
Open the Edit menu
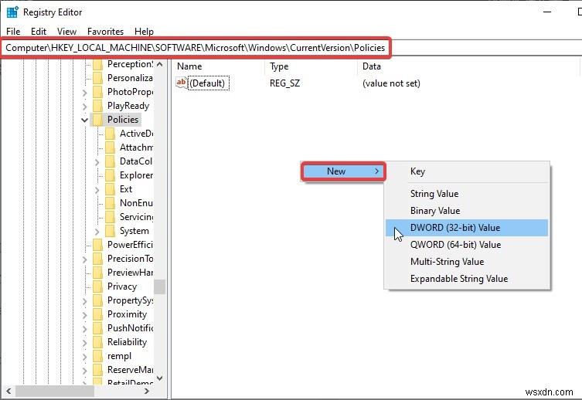click(x=39, y=32)
